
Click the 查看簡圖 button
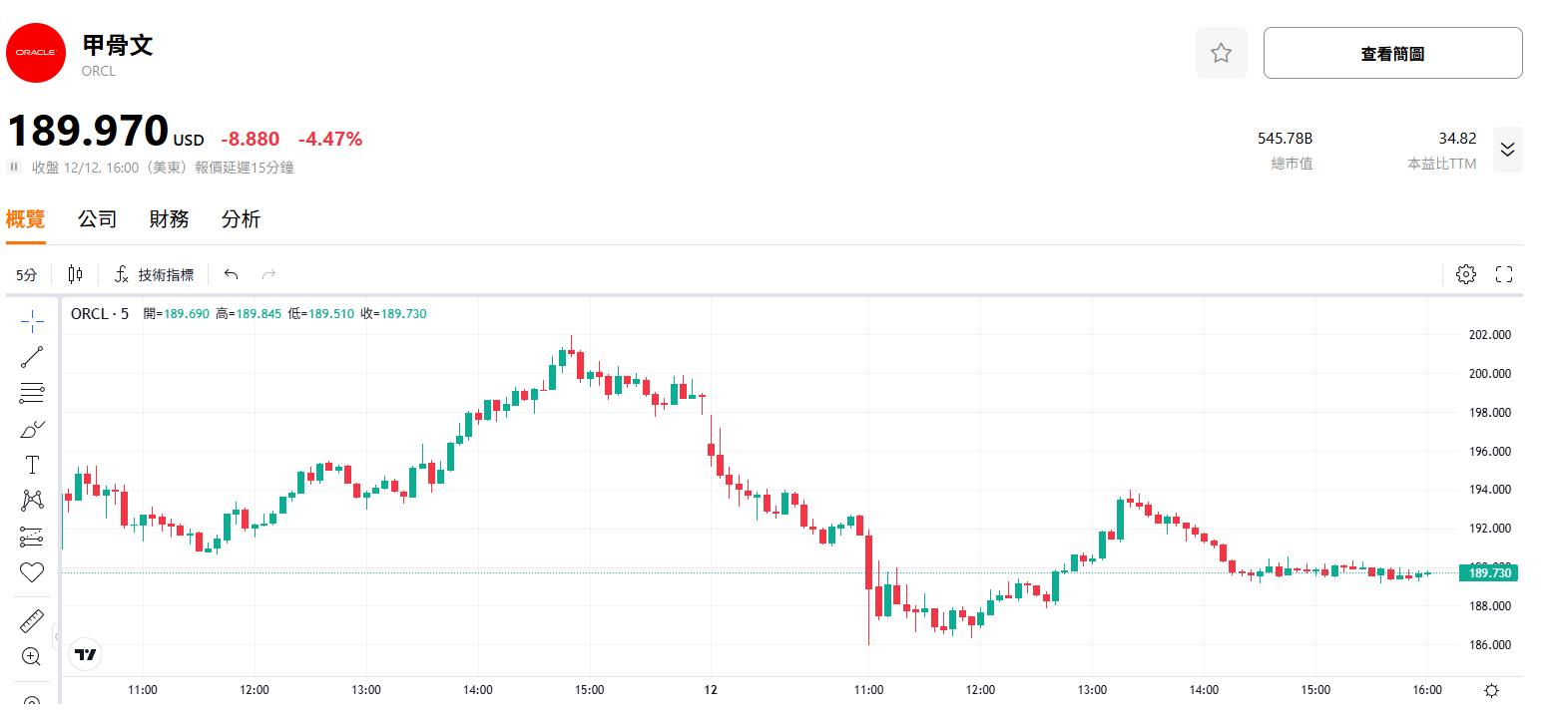coord(1392,54)
